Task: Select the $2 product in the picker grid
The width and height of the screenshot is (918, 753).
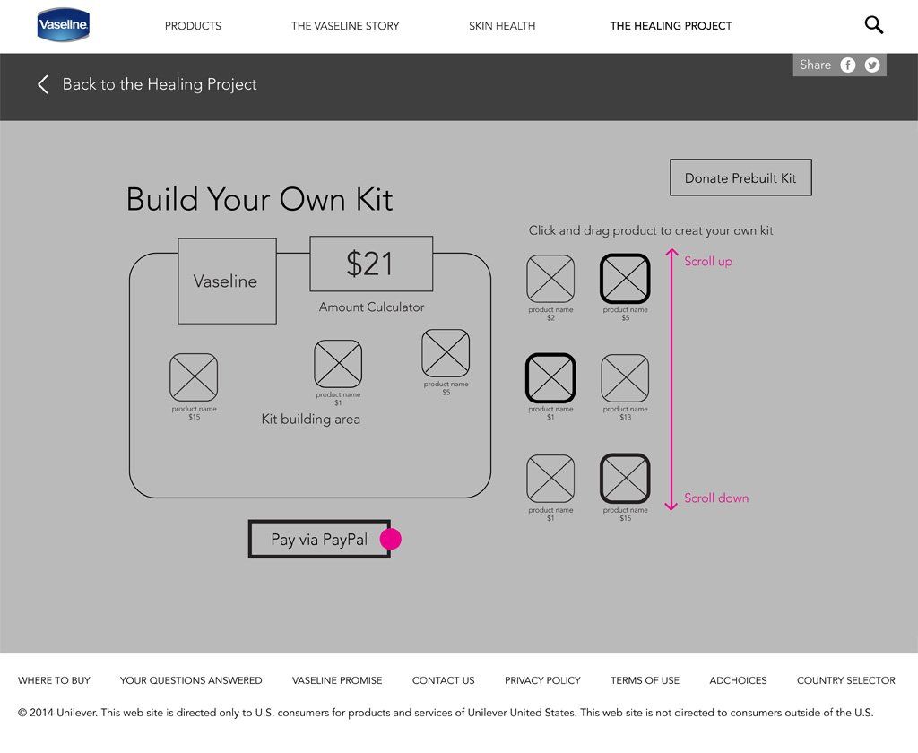Action: (x=550, y=279)
